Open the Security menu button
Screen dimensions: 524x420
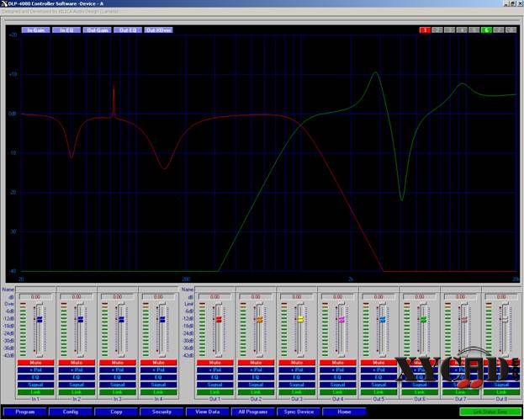tap(161, 412)
